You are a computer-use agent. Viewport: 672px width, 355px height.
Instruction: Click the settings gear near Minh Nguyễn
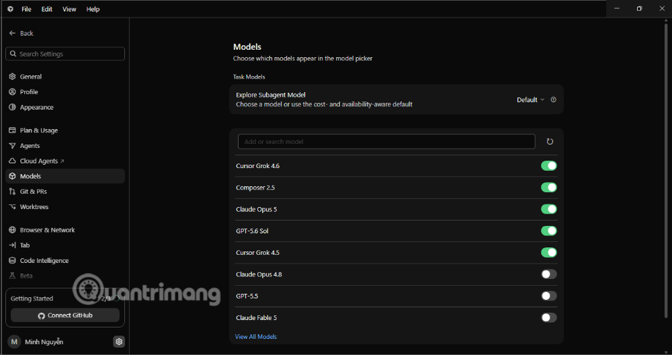pos(119,342)
